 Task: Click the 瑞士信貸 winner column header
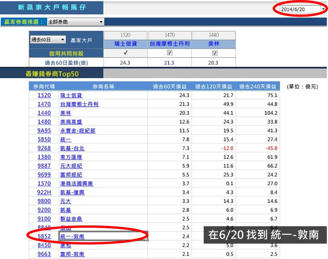pos(125,44)
